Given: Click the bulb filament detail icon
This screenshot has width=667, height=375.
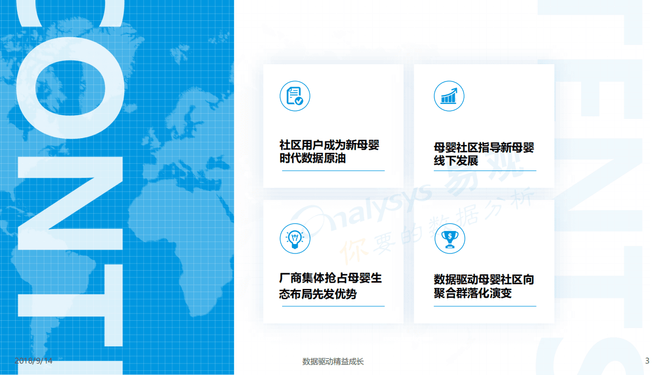Looking at the screenshot, I should (295, 238).
